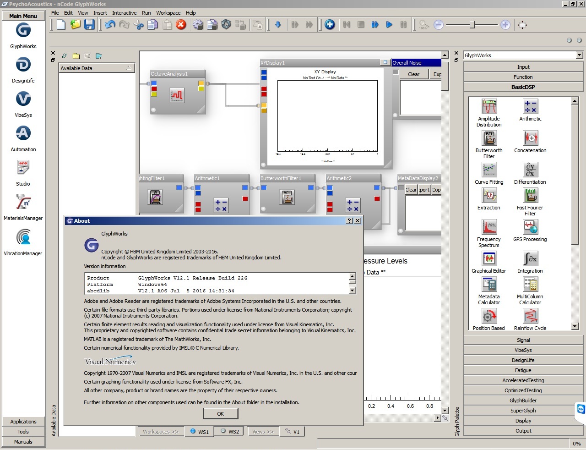Adjust the zoom slider handle
Image resolution: width=586 pixels, height=450 pixels.
pyautogui.click(x=472, y=25)
